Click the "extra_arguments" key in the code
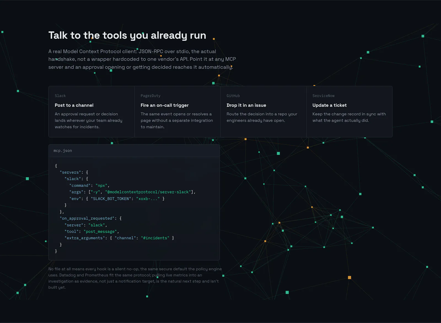 (85, 238)
